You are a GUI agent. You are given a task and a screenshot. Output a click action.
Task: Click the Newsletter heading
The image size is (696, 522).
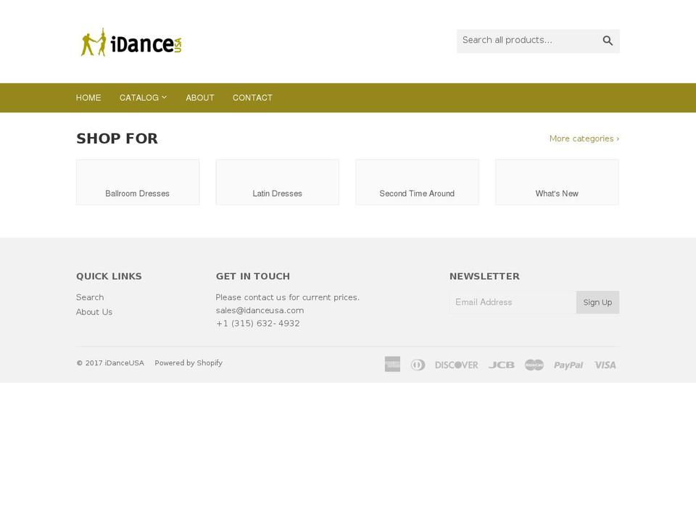(x=484, y=276)
